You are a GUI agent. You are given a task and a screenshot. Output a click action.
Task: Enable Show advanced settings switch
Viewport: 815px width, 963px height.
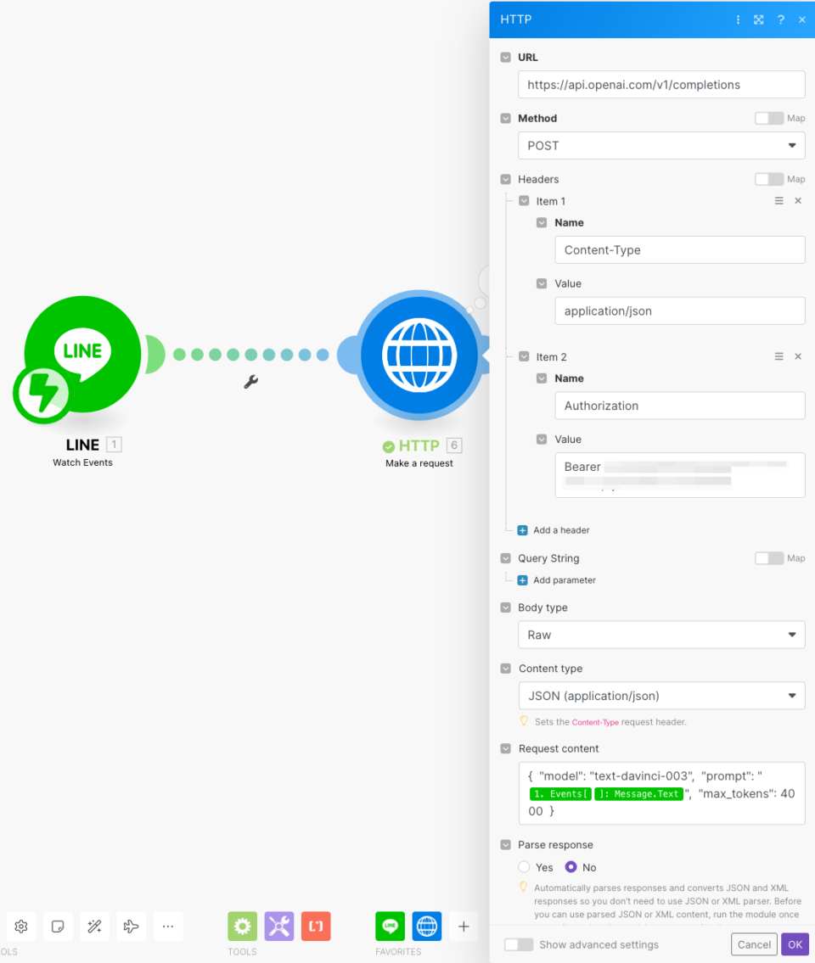pyautogui.click(x=519, y=944)
